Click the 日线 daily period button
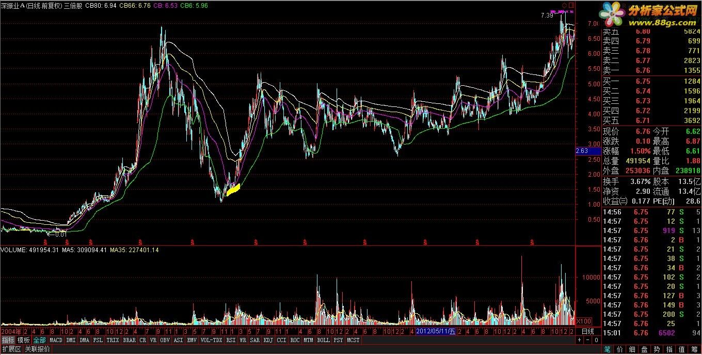702x355 pixels. tap(588, 331)
